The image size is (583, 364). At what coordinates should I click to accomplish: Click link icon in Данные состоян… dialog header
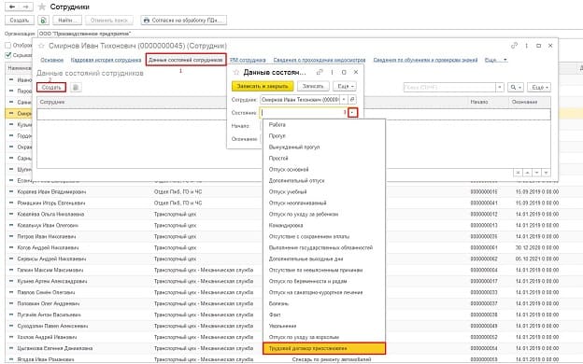[320, 72]
